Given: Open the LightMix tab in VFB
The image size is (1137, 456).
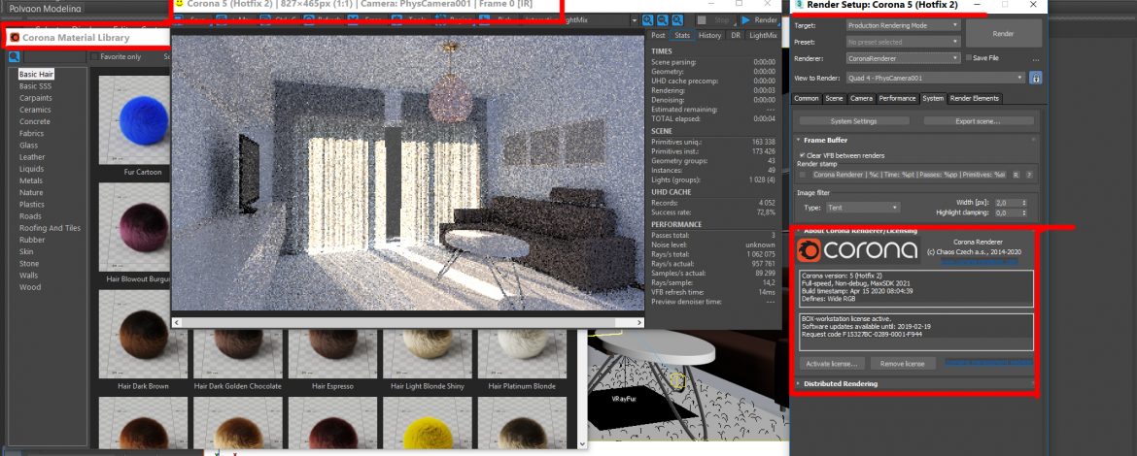Looking at the screenshot, I should (763, 36).
